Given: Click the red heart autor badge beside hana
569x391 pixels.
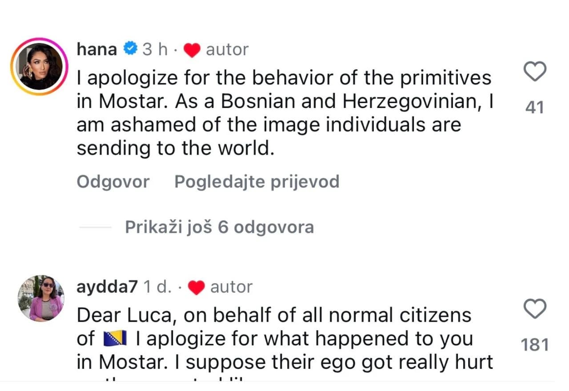Looking at the screenshot, I should click(x=192, y=49).
